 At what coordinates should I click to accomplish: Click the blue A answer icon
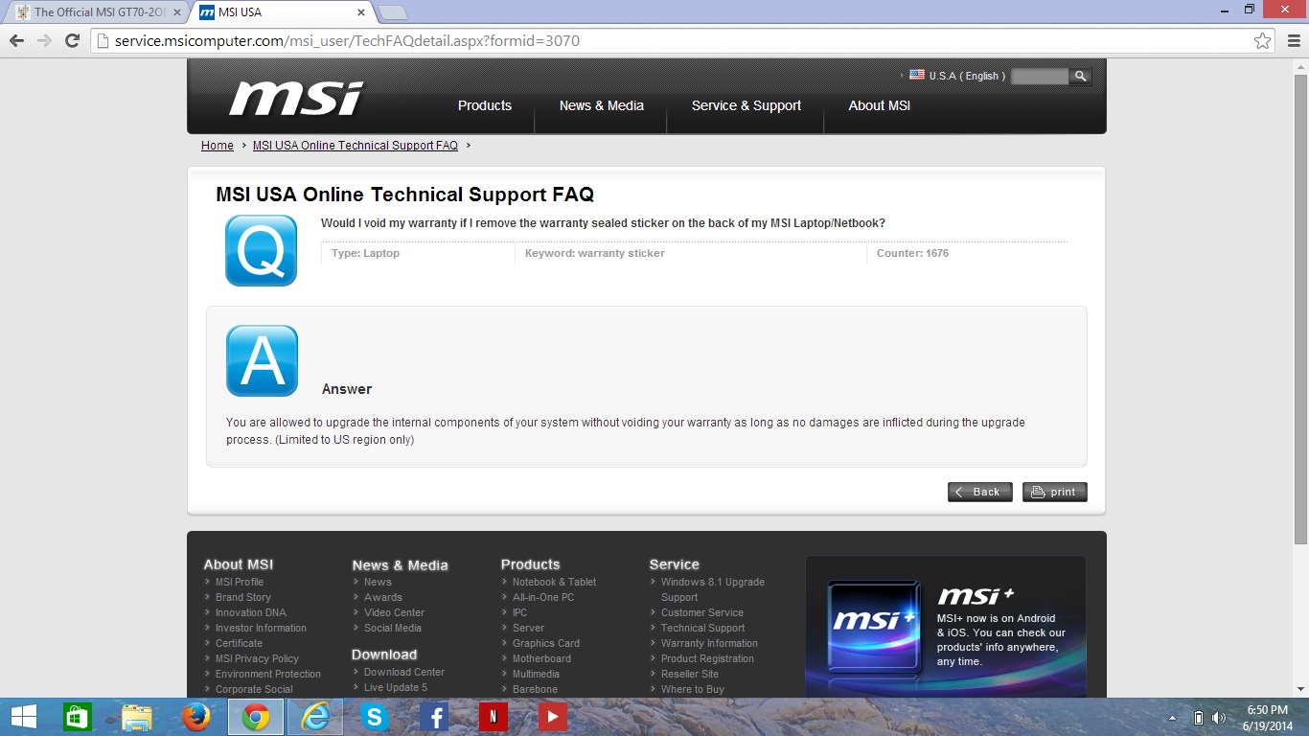pos(262,360)
